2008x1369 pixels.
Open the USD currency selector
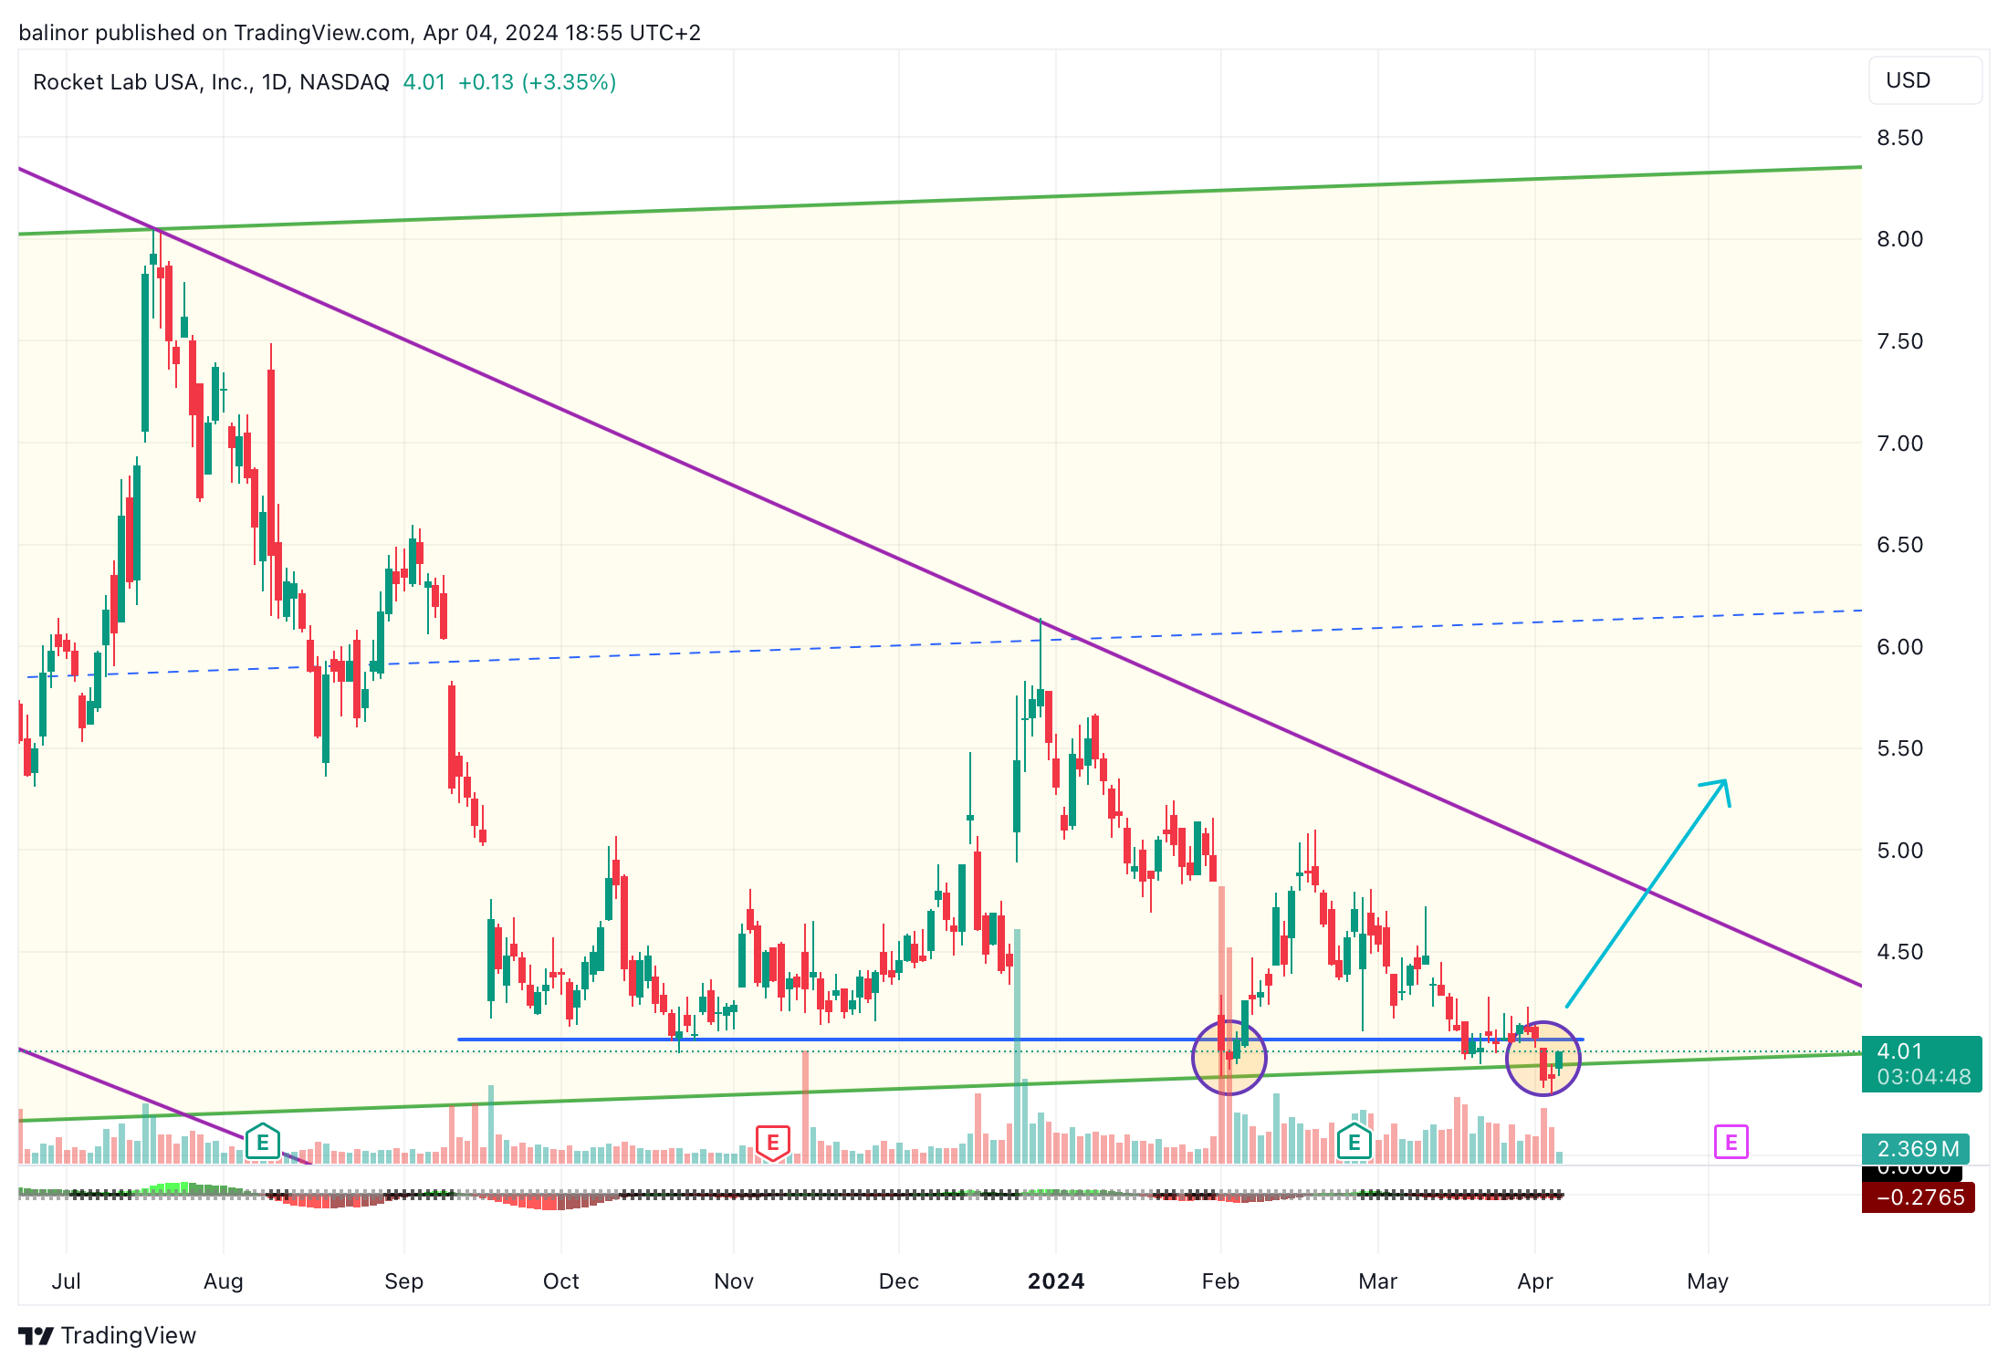[1925, 80]
